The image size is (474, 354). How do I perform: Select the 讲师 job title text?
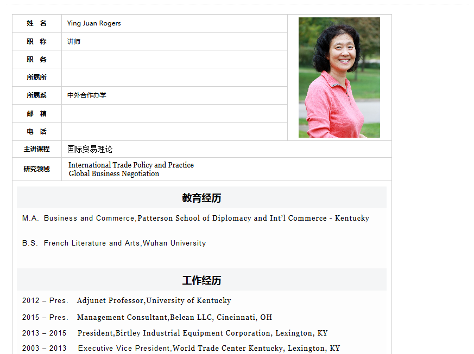pos(74,42)
